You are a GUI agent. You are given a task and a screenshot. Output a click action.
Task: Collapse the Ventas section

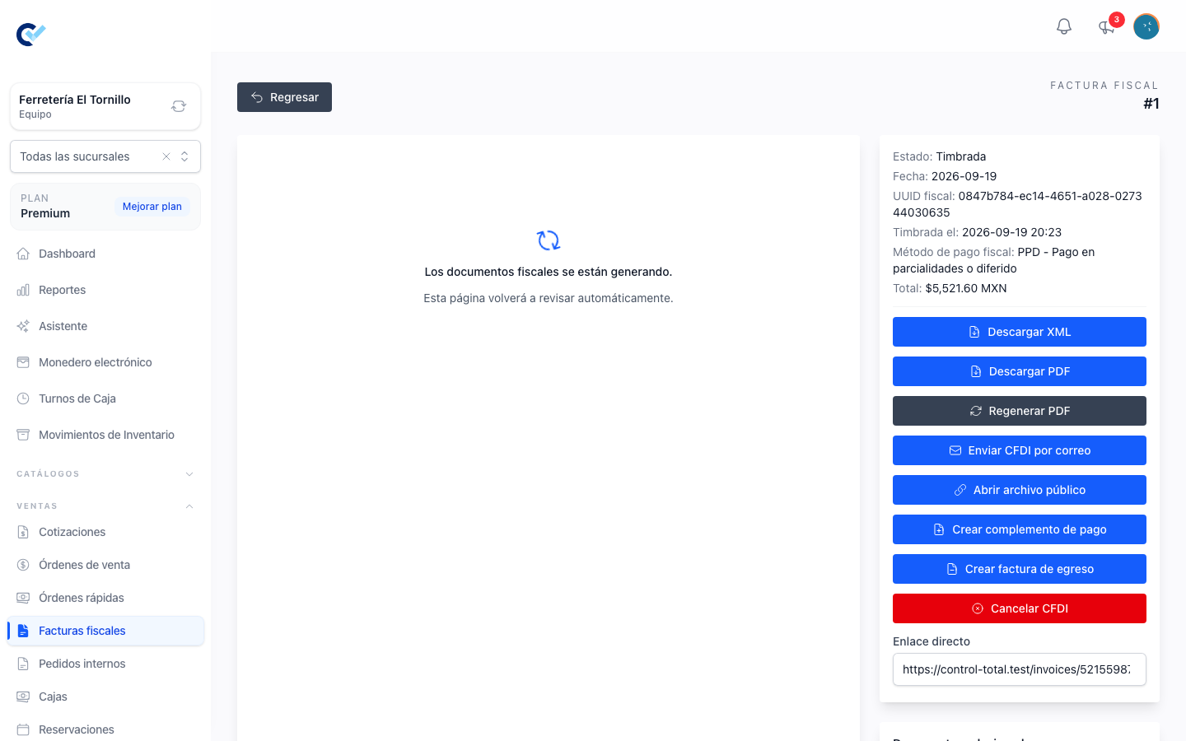click(x=105, y=506)
